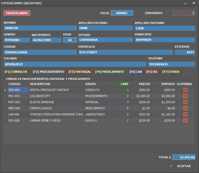The height and width of the screenshot is (173, 199).
Task: Click the F5 RX button
Action: 152,72
